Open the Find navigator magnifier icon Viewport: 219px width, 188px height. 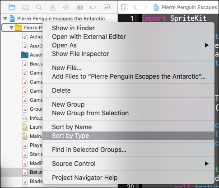(x=39, y=7)
